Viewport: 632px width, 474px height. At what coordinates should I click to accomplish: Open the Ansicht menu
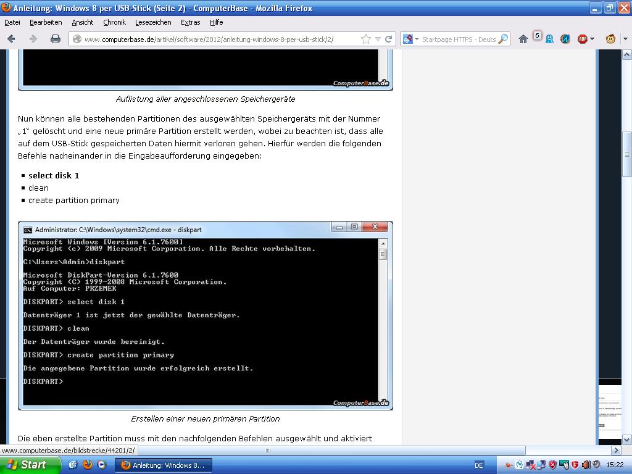pos(82,22)
